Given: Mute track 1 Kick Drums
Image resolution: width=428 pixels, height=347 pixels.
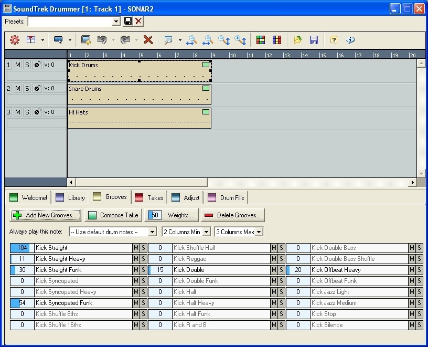Looking at the screenshot, I should 17,65.
